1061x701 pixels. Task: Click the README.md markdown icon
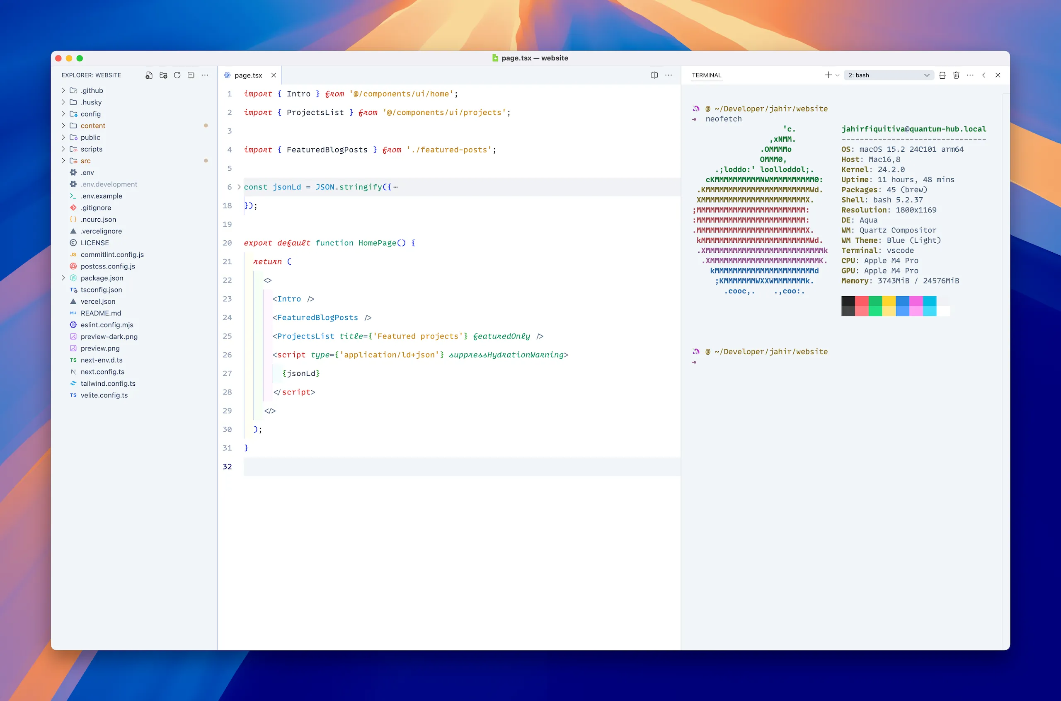point(73,313)
